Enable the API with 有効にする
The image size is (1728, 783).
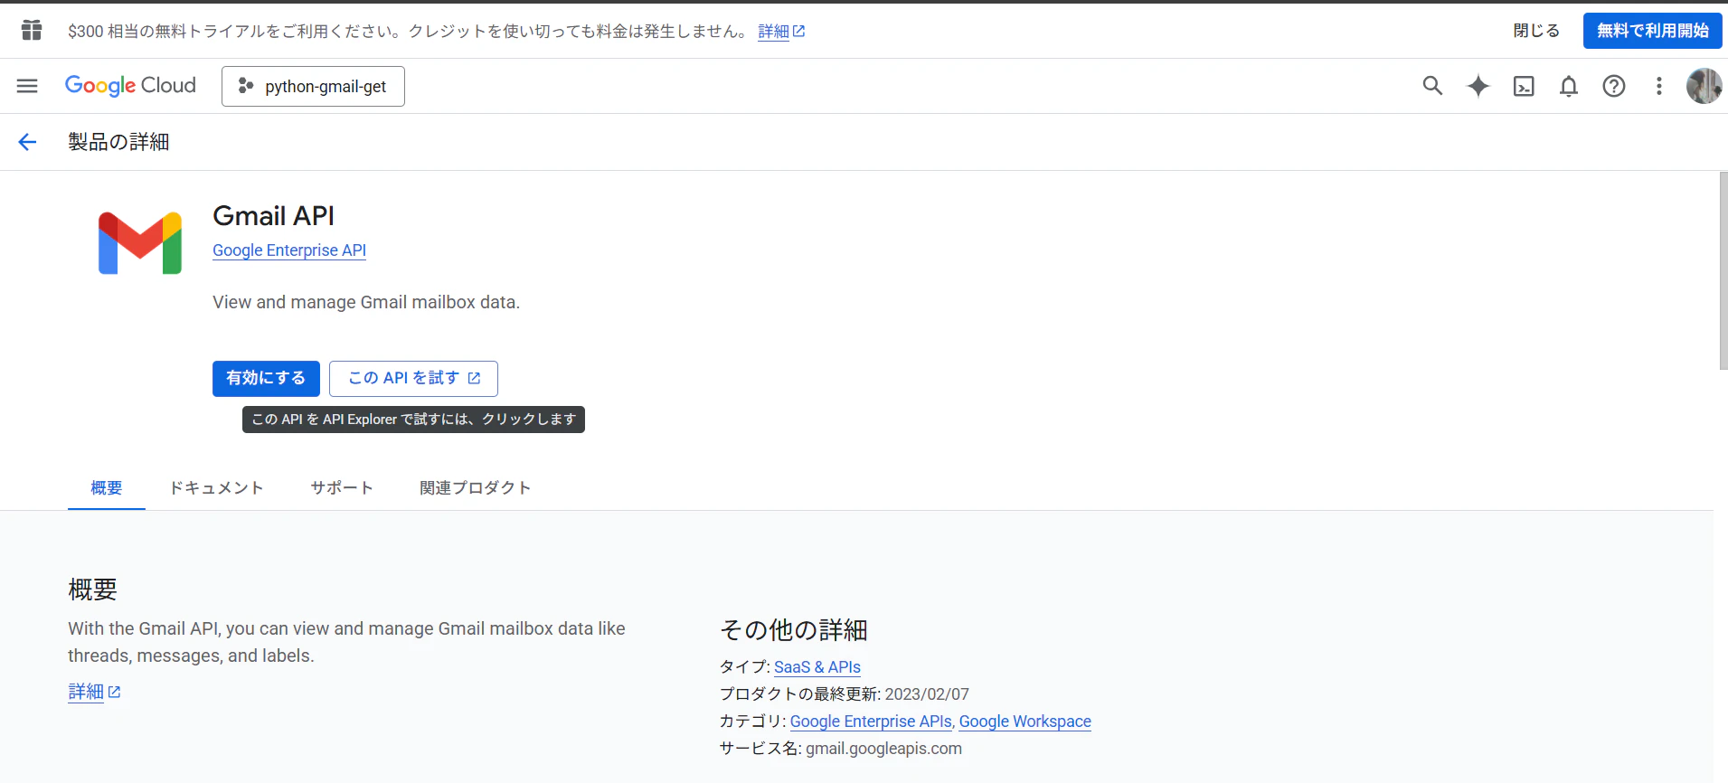[266, 378]
